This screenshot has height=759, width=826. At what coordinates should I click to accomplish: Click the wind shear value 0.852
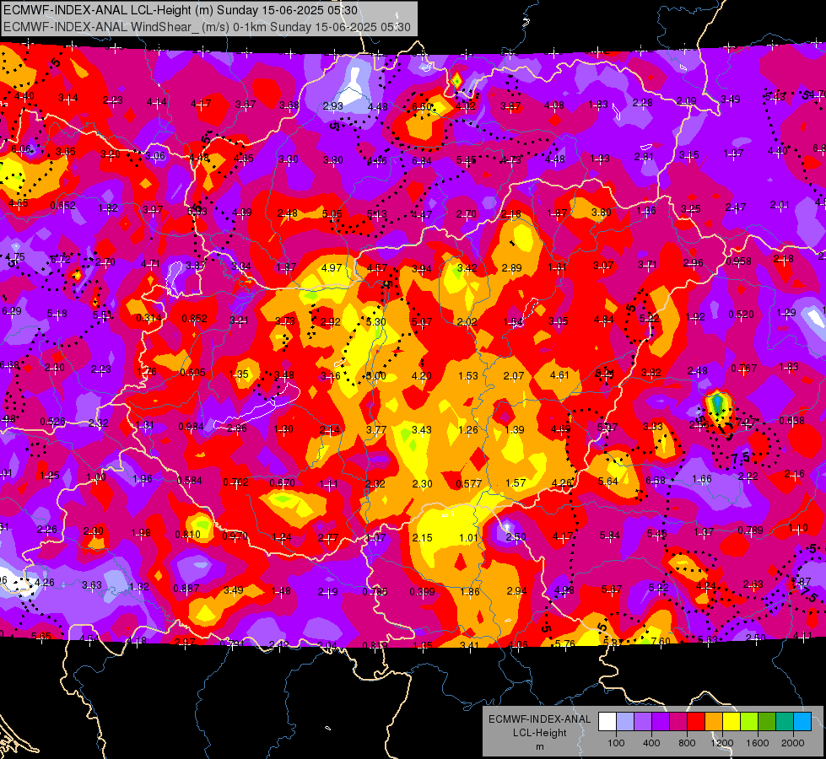194,319
